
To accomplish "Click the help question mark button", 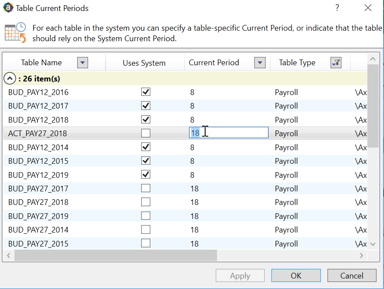I will pos(337,8).
